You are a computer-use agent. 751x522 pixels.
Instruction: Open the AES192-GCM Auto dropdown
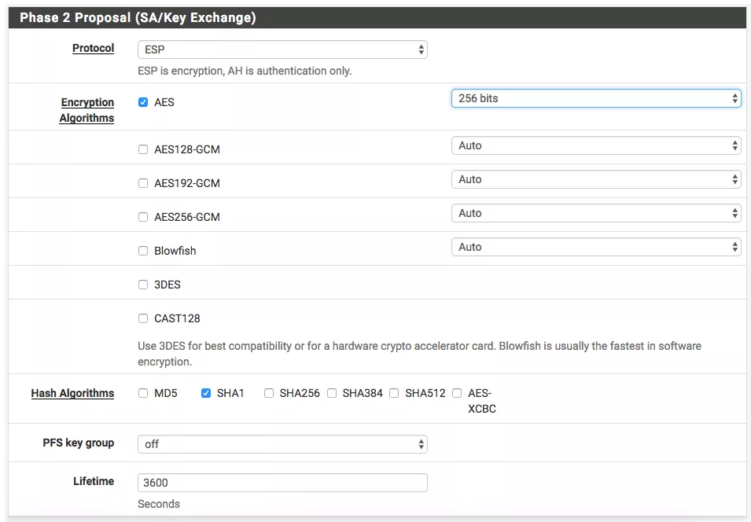[x=595, y=179]
